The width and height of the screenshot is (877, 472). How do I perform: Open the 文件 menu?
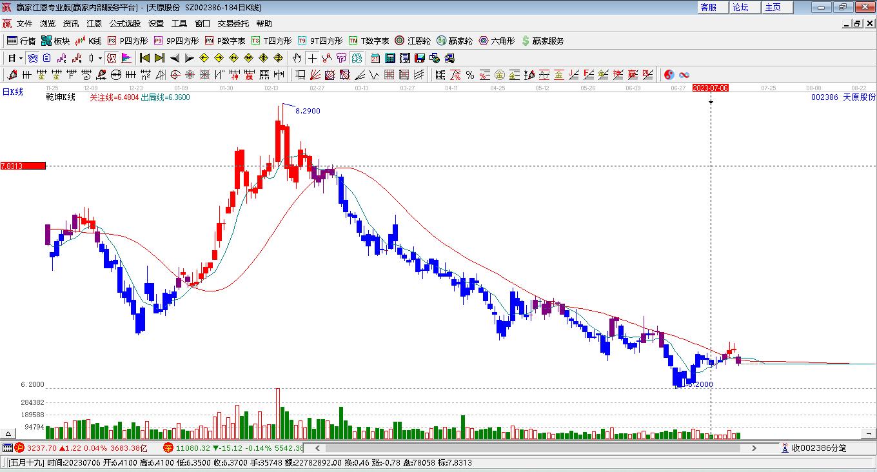(x=25, y=24)
